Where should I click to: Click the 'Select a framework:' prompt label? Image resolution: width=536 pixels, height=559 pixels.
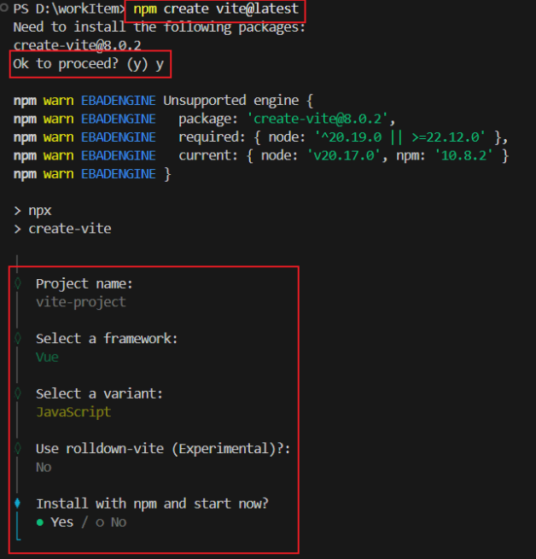[x=107, y=339]
